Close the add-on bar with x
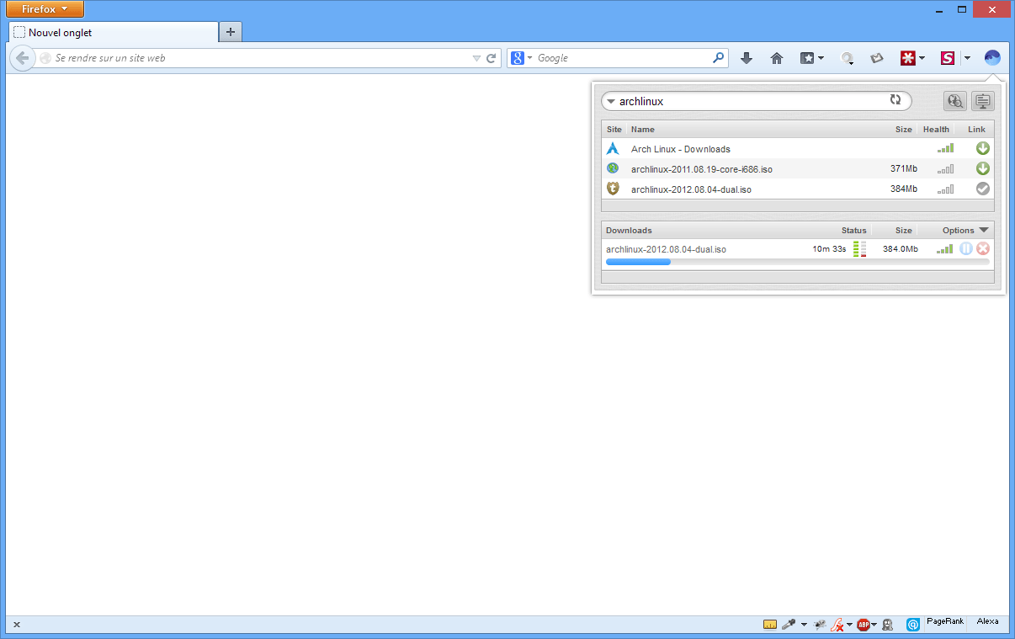 point(17,625)
